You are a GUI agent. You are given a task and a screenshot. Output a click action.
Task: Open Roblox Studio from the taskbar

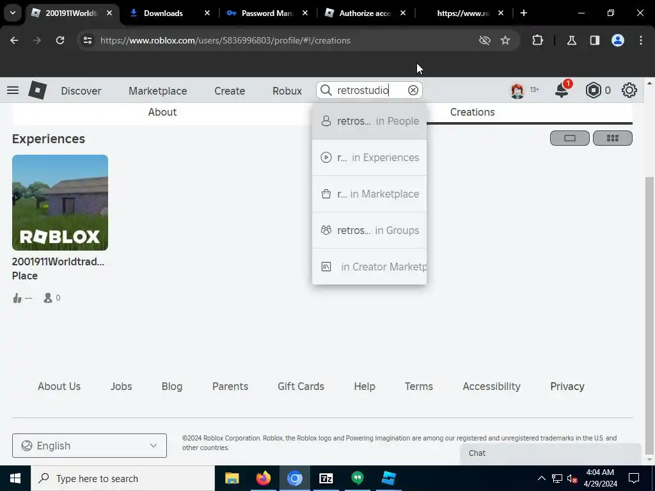click(388, 478)
